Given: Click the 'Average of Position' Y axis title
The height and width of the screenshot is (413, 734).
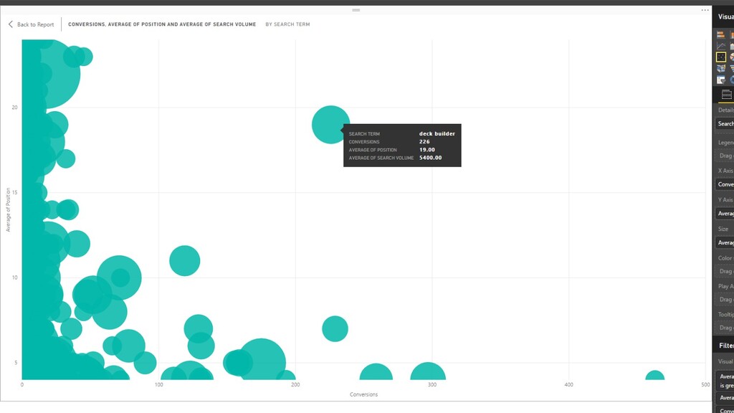Looking at the screenshot, I should pos(8,209).
